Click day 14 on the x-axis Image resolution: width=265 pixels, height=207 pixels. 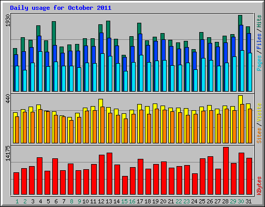click(x=116, y=201)
